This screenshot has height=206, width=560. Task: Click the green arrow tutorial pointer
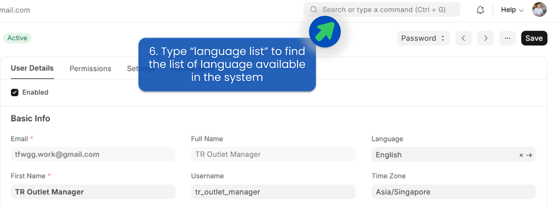point(325,31)
